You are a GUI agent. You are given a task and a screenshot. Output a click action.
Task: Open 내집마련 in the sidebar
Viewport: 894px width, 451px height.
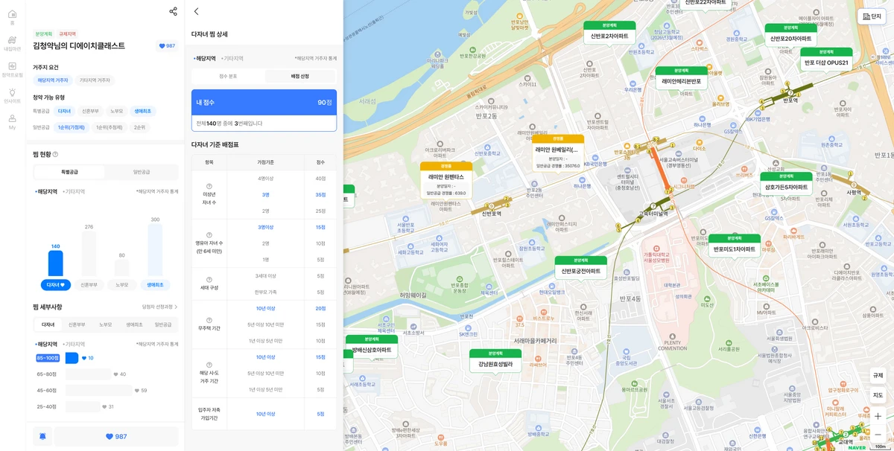tap(12, 43)
